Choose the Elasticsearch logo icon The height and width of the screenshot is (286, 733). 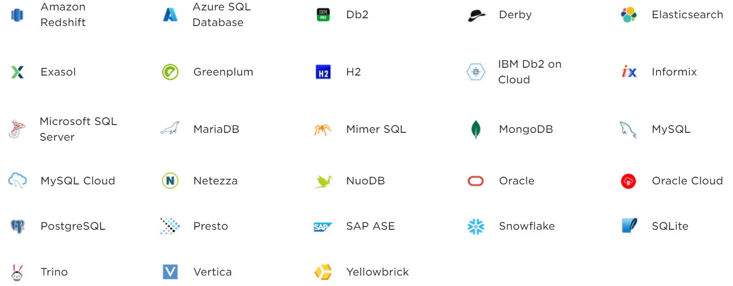(x=629, y=15)
